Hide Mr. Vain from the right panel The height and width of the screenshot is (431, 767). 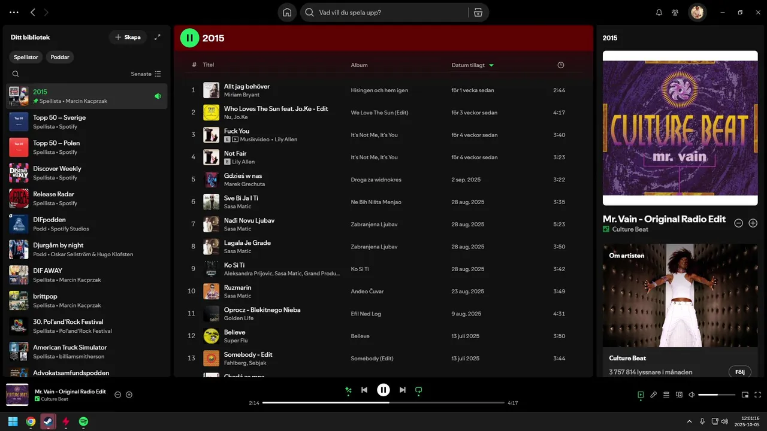tap(739, 223)
